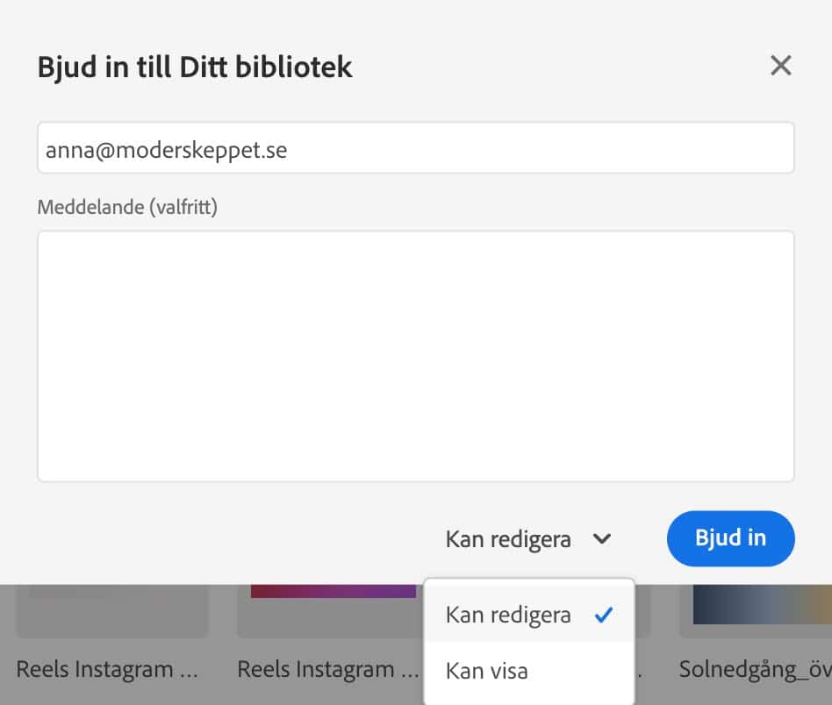The height and width of the screenshot is (705, 832).
Task: Choose Kan redigera from the open list
Action: coord(529,615)
